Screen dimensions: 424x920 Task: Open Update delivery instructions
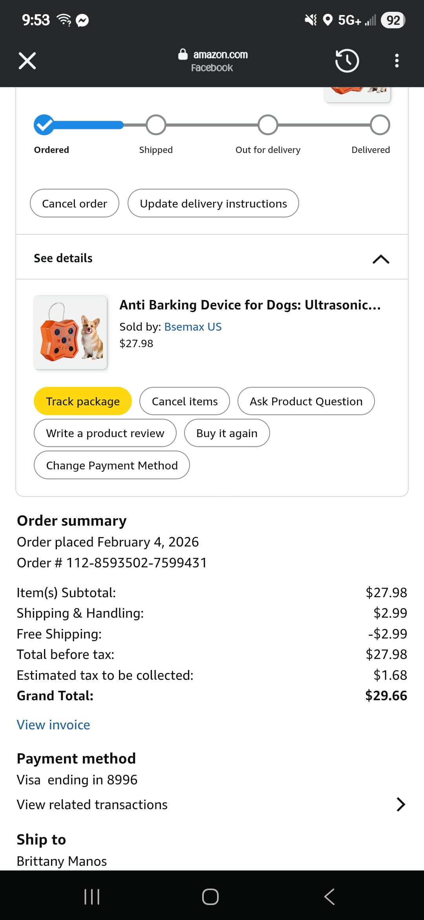(213, 203)
